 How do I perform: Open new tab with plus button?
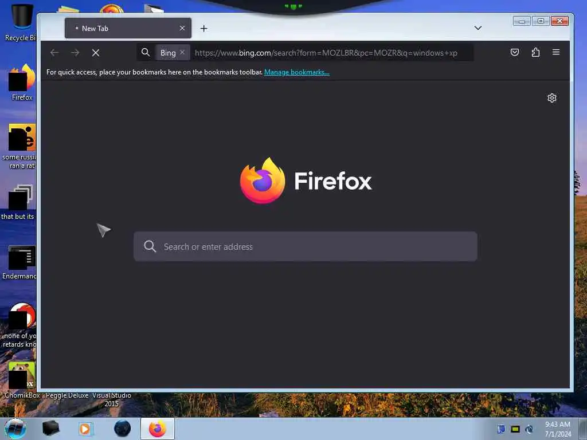[204, 29]
